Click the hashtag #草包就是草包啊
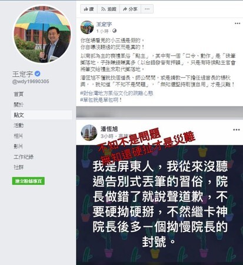 tap(101, 100)
